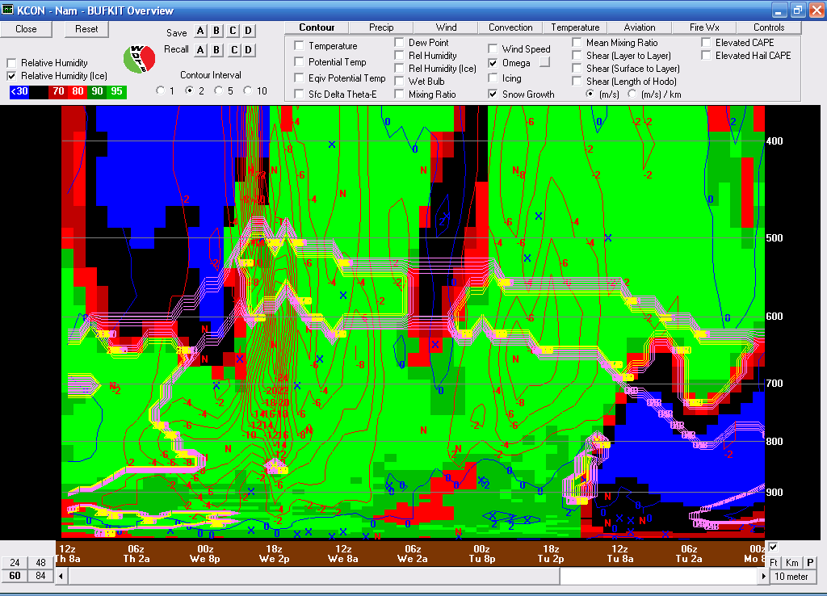827x596 pixels.
Task: Check the Mean Mixing Ratio box
Action: pyautogui.click(x=577, y=42)
